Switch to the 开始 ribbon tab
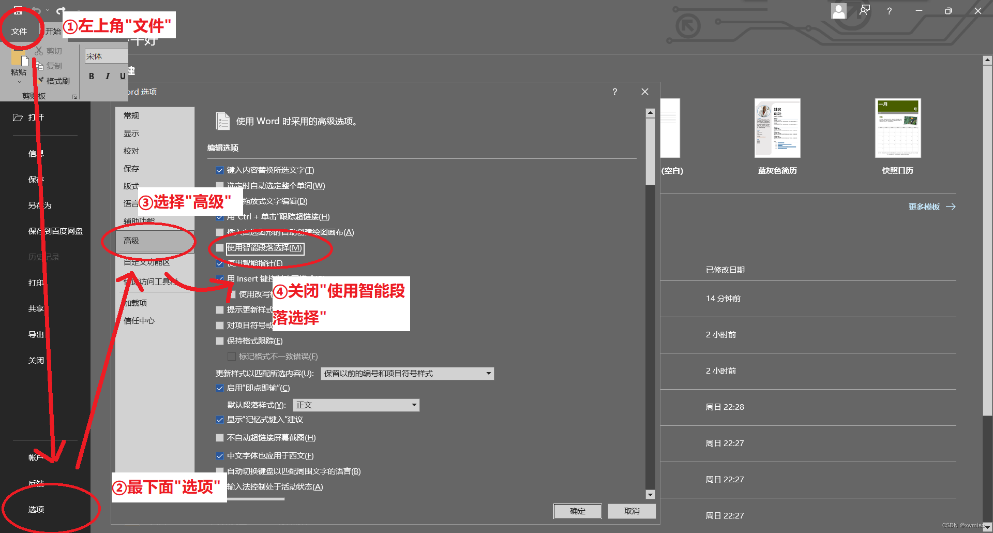The width and height of the screenshot is (993, 533). click(x=53, y=31)
